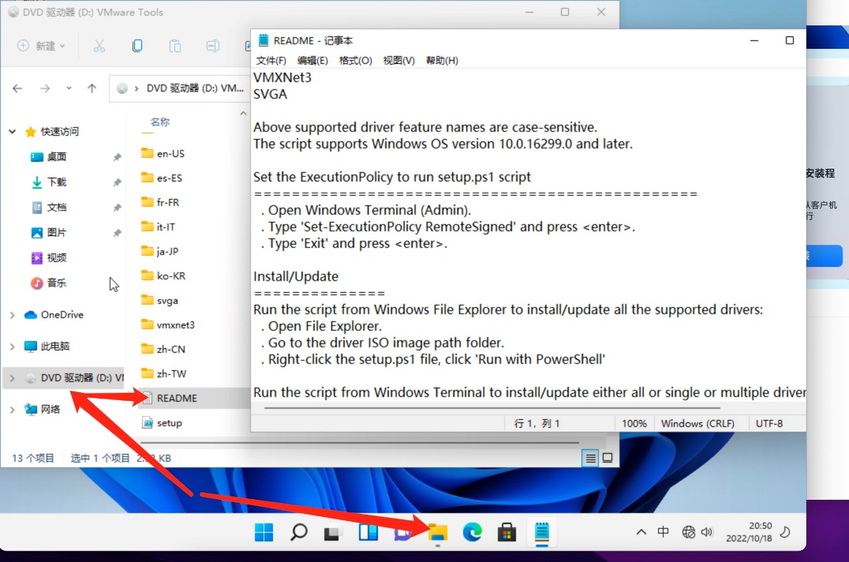Open volume speaker tray icon

(x=707, y=533)
